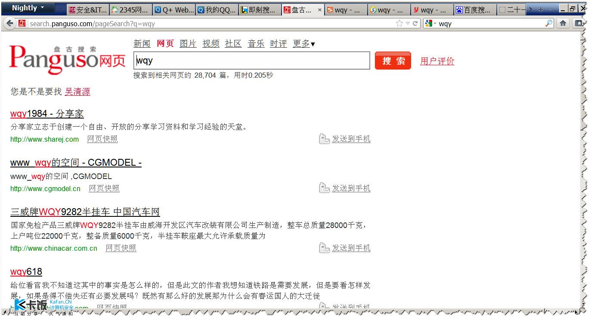Image resolution: width=591 pixels, height=319 pixels.
Task: Open the 用户评价 link
Action: coord(437,61)
